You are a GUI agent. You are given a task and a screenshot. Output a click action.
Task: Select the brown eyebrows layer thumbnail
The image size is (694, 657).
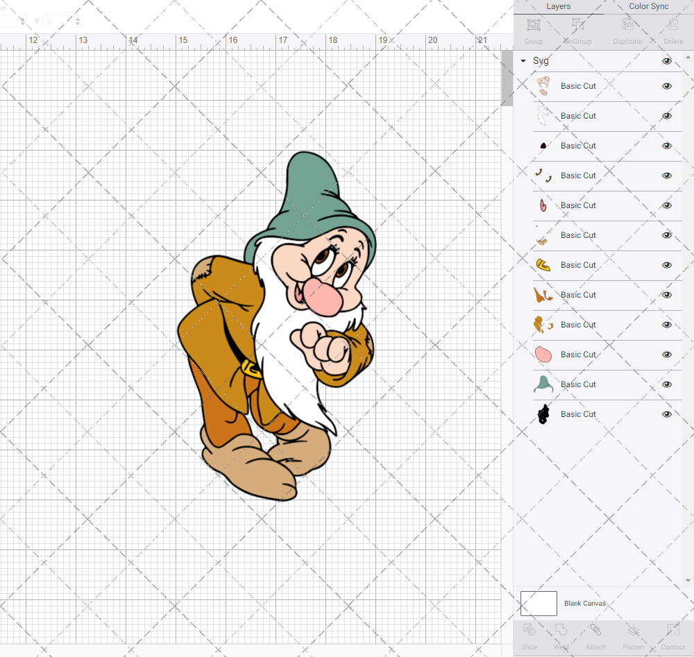point(543,176)
